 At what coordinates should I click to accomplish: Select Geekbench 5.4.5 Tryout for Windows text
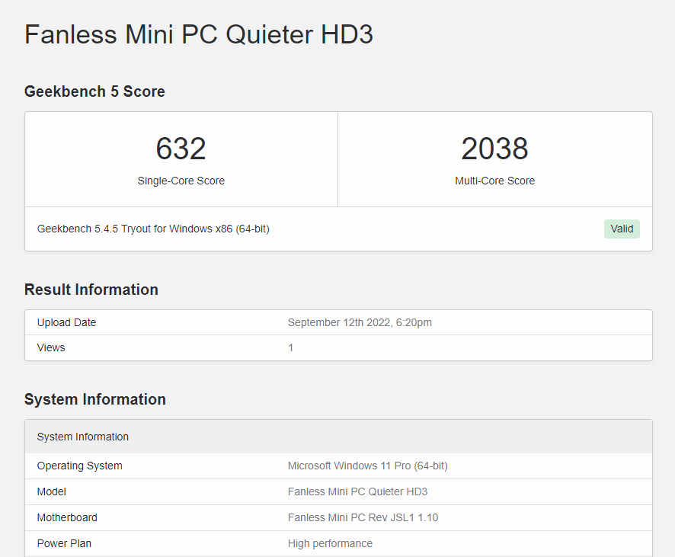tap(153, 229)
